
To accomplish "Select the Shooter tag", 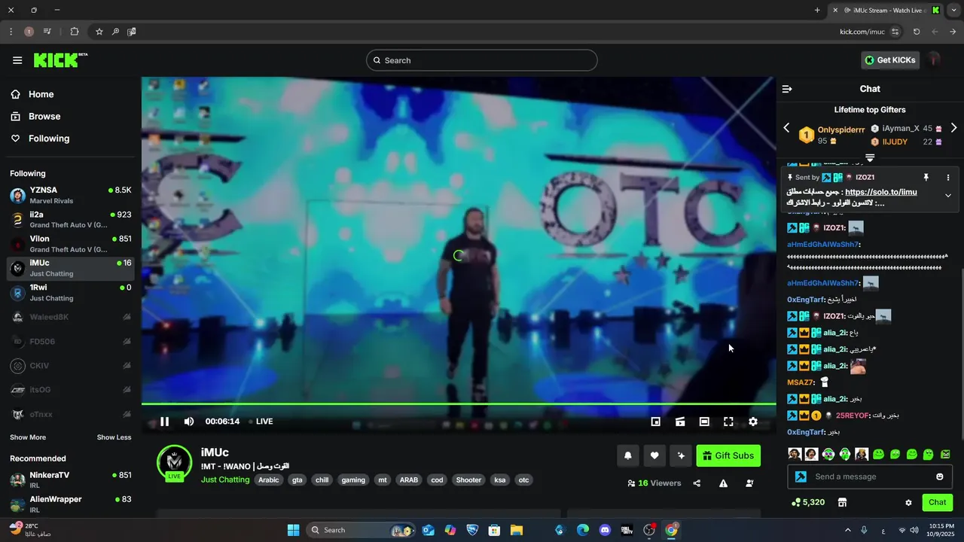I will (x=468, y=480).
